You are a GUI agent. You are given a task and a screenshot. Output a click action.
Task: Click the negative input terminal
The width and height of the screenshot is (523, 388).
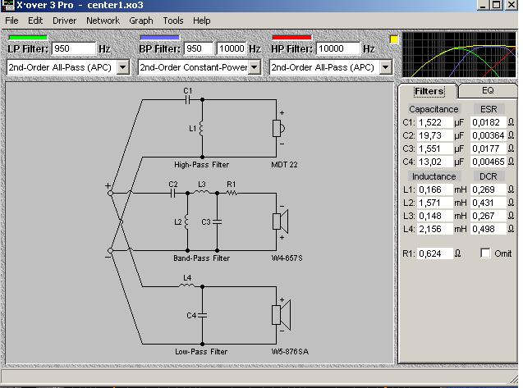coord(110,250)
